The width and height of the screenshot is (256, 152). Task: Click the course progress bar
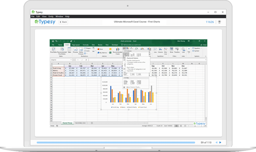(x=116, y=143)
